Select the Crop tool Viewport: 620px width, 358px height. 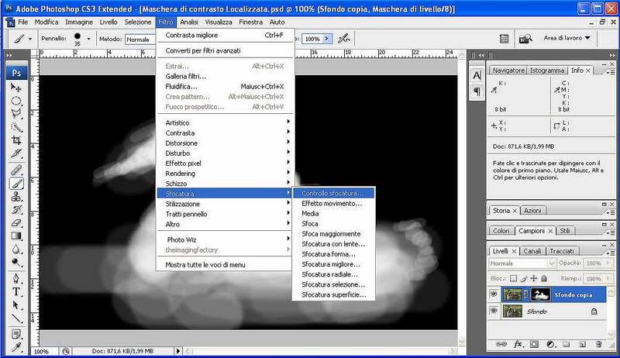coord(16,140)
